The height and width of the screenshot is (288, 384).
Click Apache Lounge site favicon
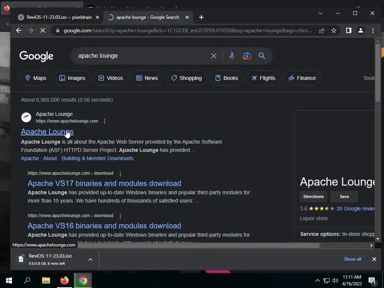26,117
